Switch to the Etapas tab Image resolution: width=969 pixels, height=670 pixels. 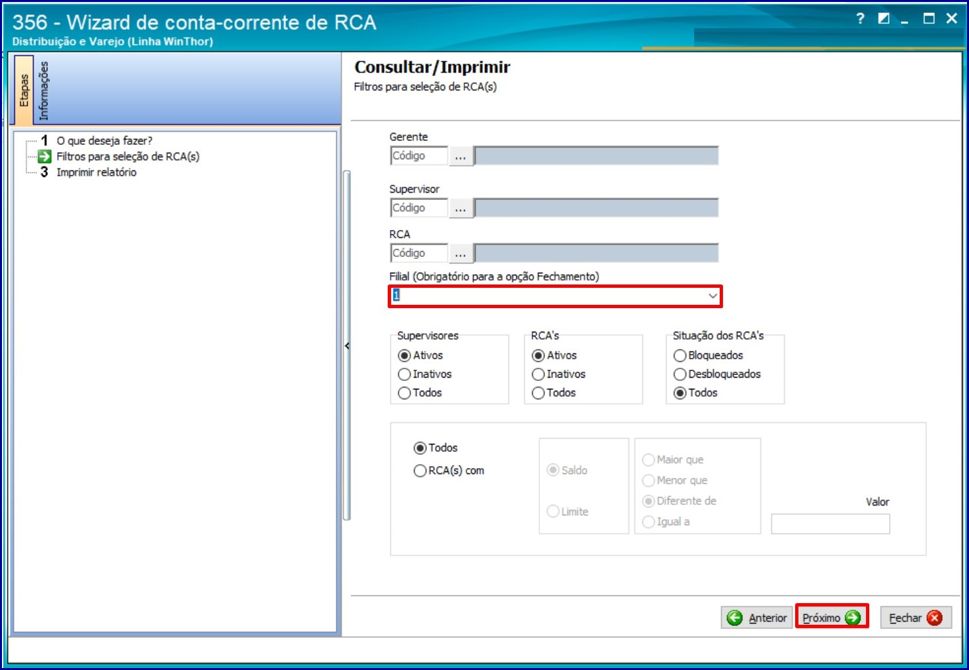point(24,90)
